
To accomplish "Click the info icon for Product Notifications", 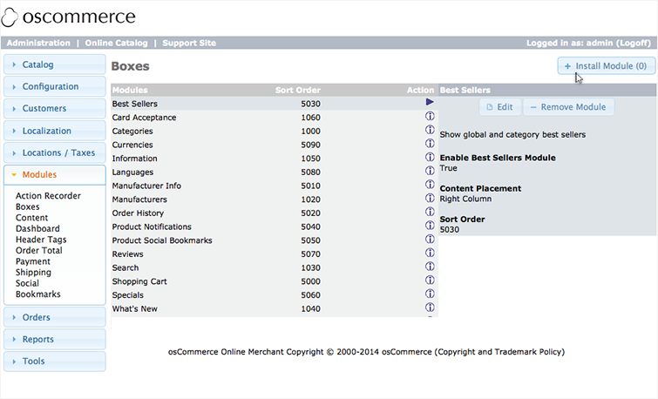I will 430,226.
